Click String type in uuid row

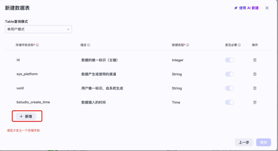tap(177, 88)
